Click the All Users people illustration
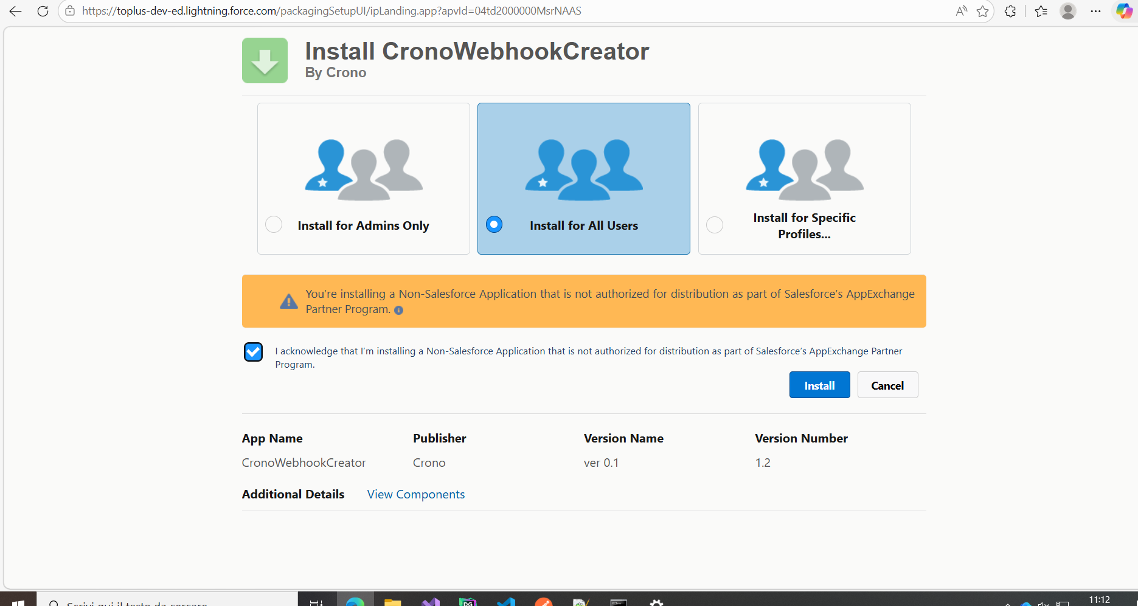This screenshot has height=606, width=1138. tap(584, 170)
